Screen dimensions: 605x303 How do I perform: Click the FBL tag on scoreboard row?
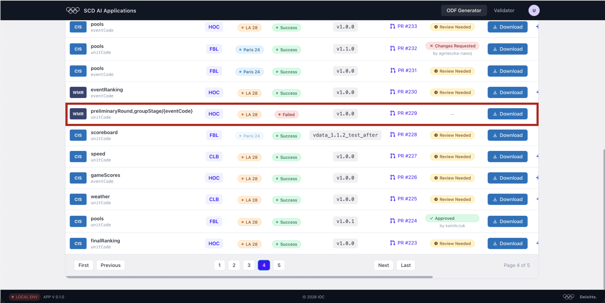coord(214,135)
